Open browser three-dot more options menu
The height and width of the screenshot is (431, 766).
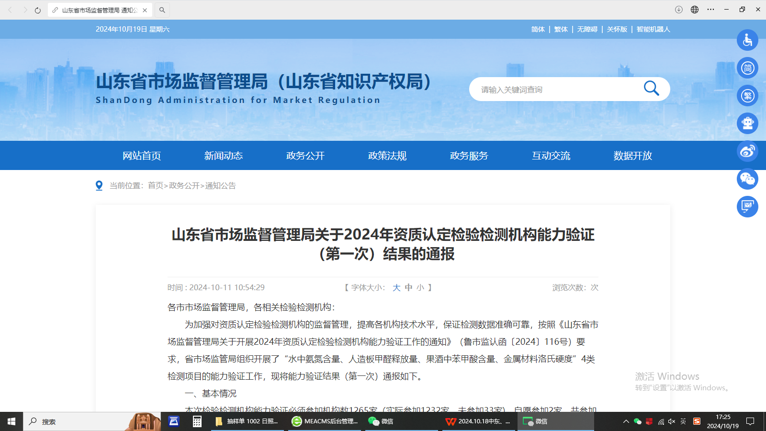[710, 10]
